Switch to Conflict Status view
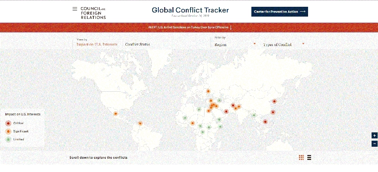 137,45
